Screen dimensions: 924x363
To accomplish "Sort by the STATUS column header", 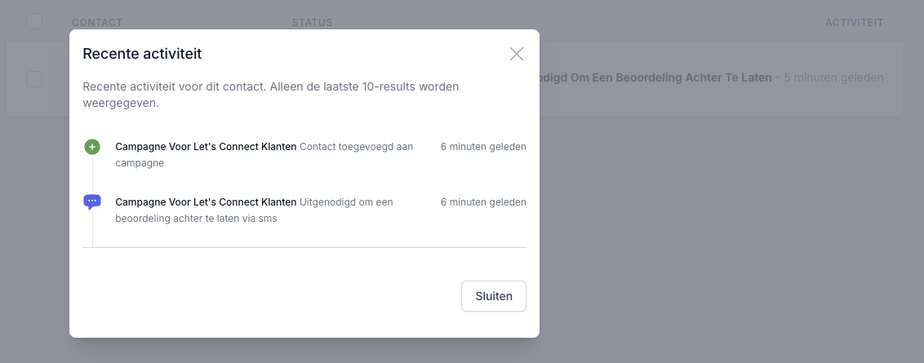I will tap(312, 22).
